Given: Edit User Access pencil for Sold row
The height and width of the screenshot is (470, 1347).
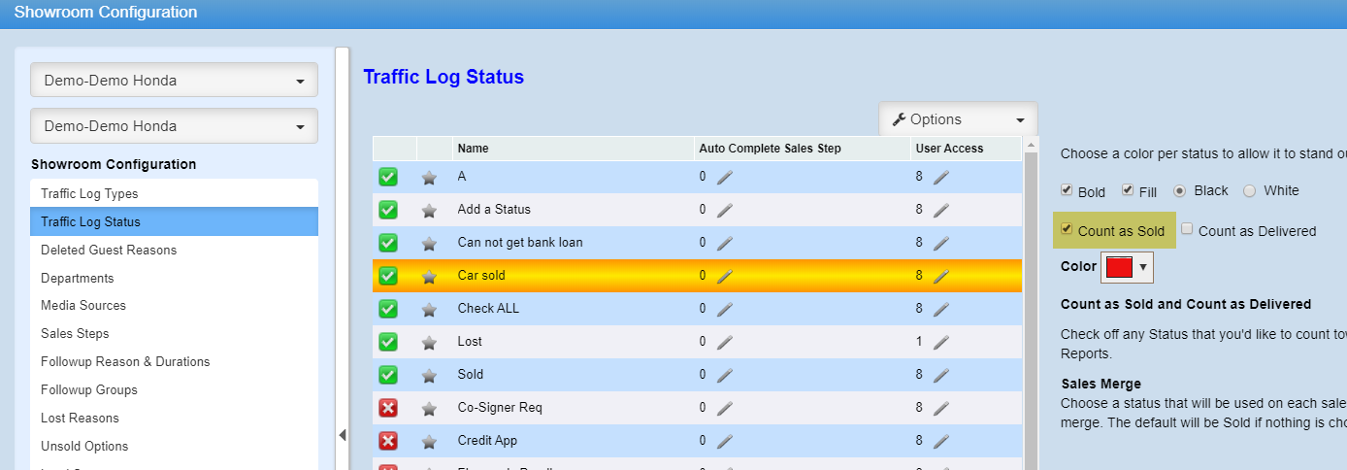Looking at the screenshot, I should [x=941, y=375].
